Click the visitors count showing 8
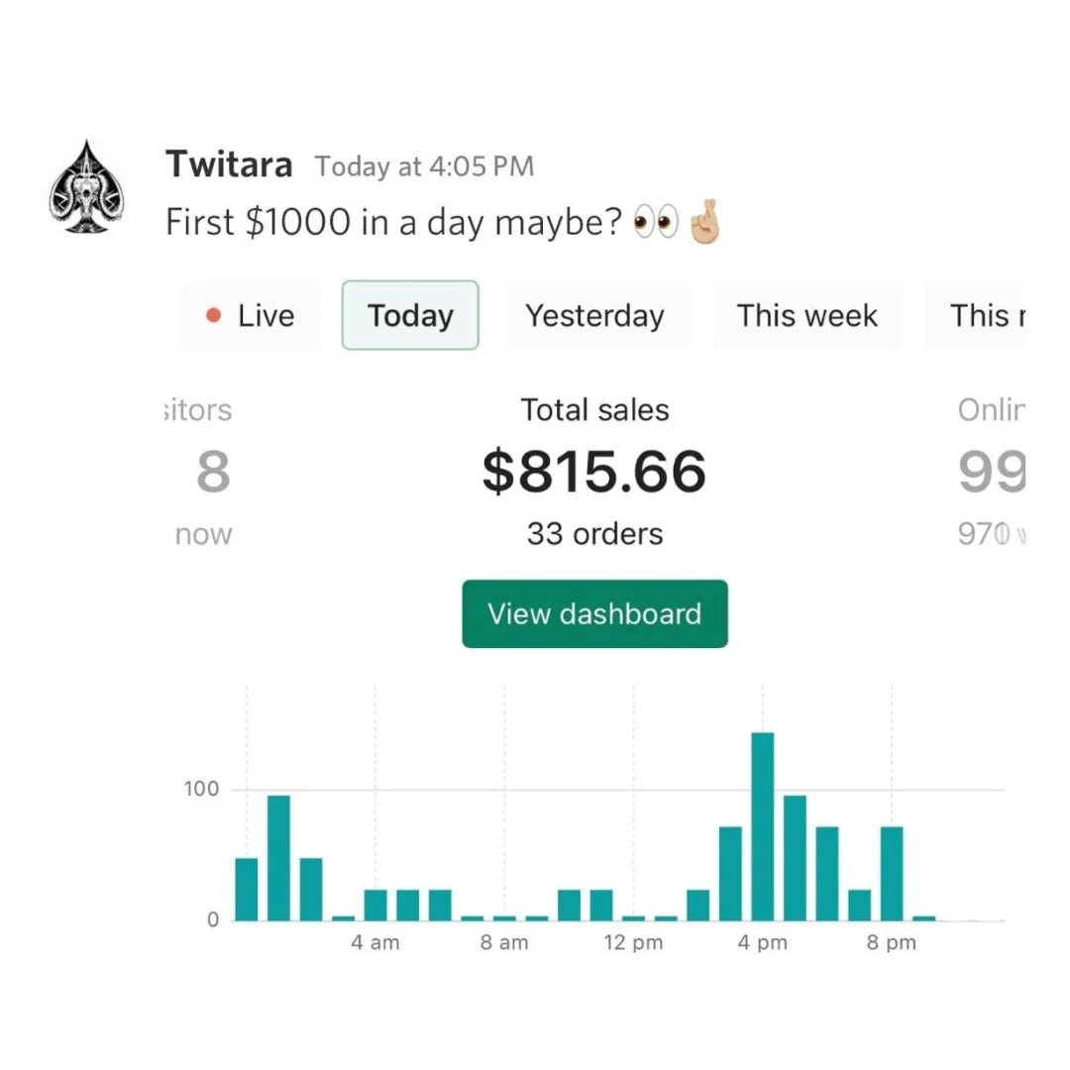The image size is (1070, 1070). pyautogui.click(x=213, y=473)
